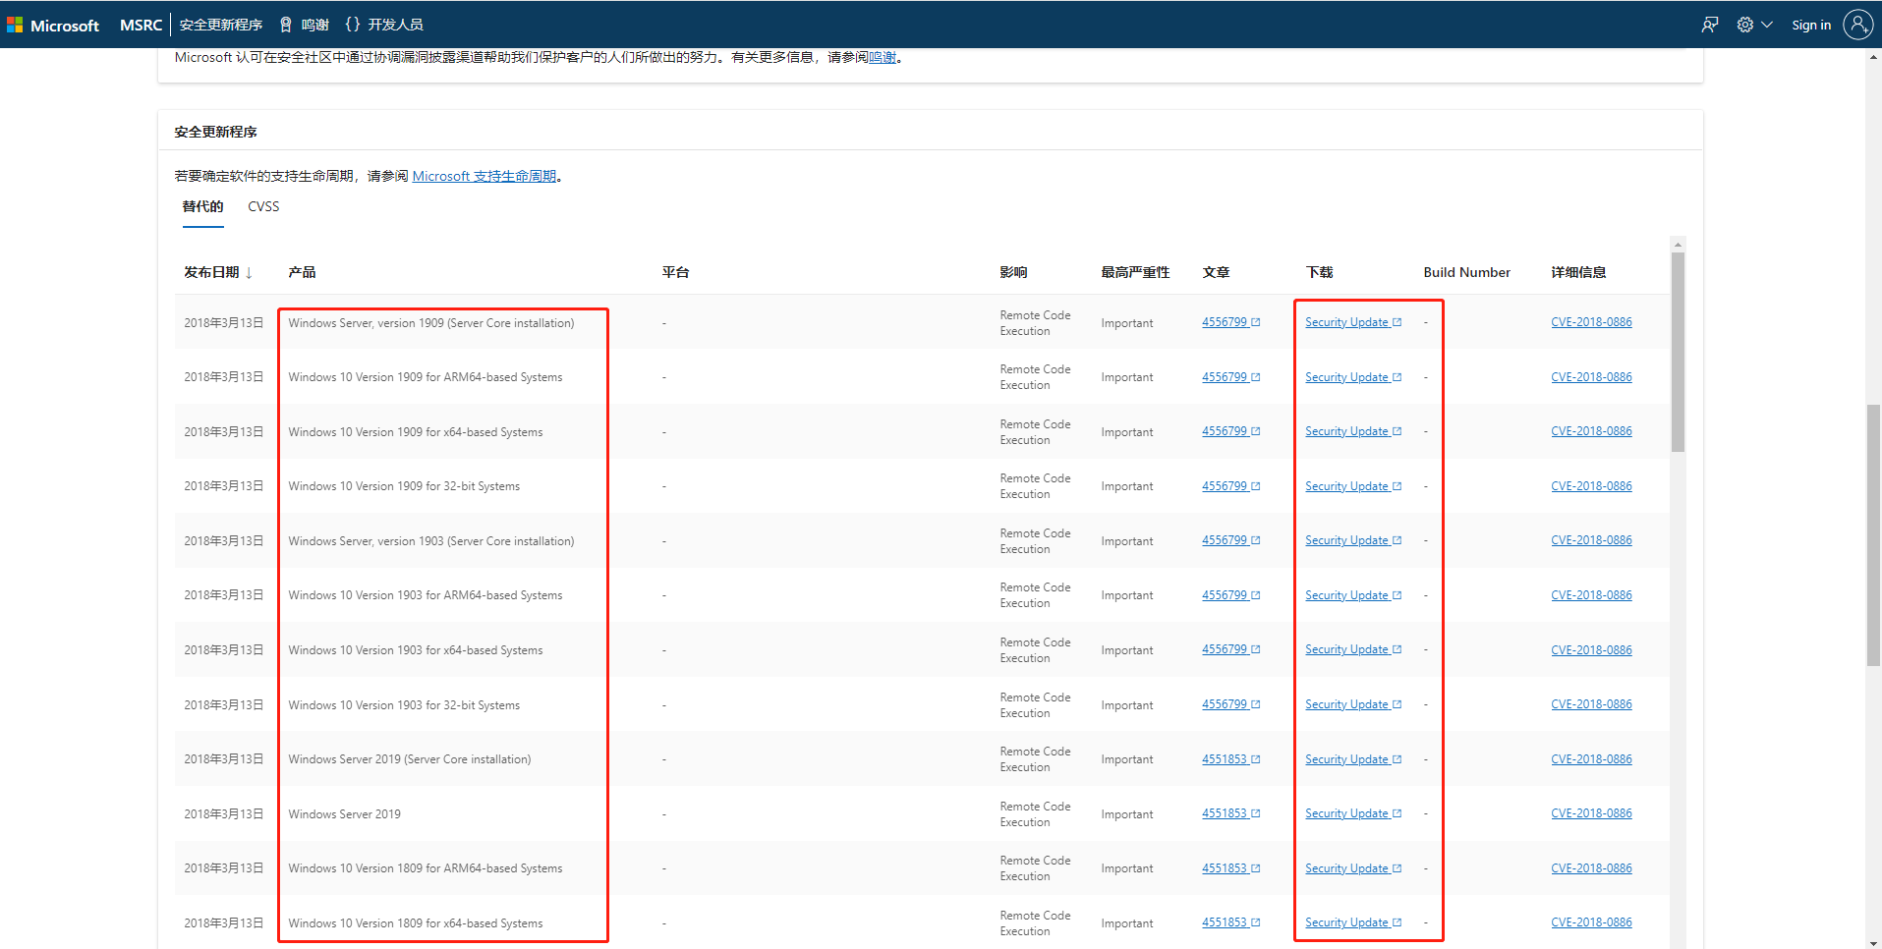
Task: Open CVE-2018-0886 for Windows Server 1909 row
Action: (x=1591, y=322)
